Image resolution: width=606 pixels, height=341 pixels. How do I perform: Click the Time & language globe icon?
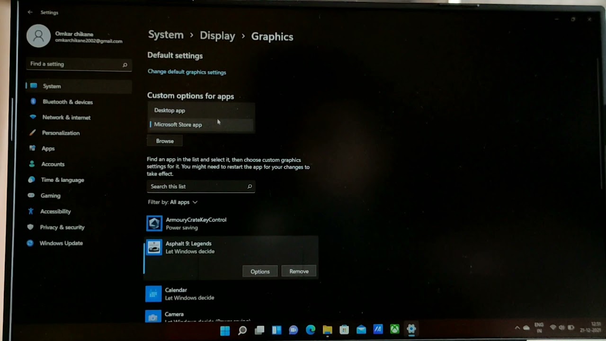click(31, 180)
